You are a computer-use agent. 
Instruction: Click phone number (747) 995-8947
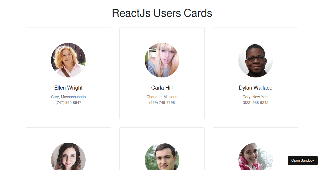tap(68, 103)
